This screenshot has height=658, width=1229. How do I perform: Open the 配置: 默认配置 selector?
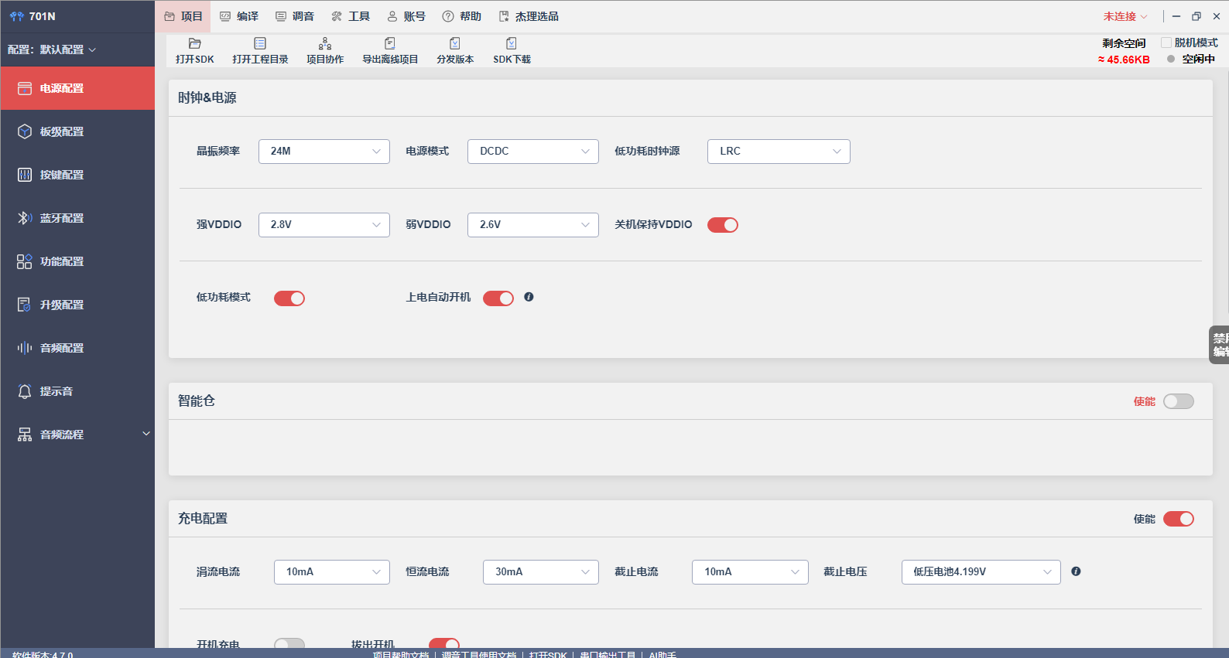click(x=52, y=49)
